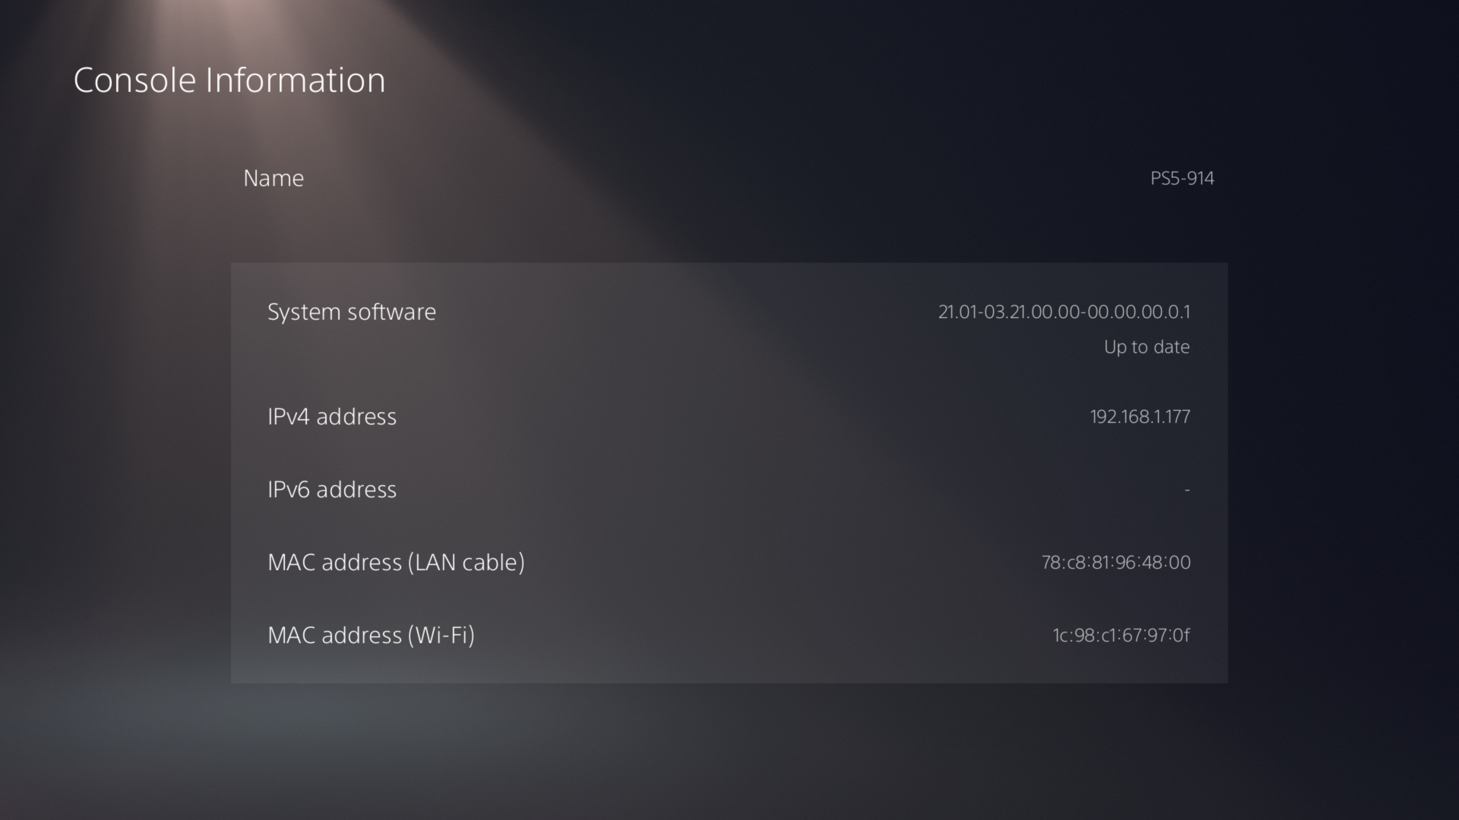The image size is (1459, 820).
Task: Select the MAC address (Wi-Fi) label
Action: 371,635
